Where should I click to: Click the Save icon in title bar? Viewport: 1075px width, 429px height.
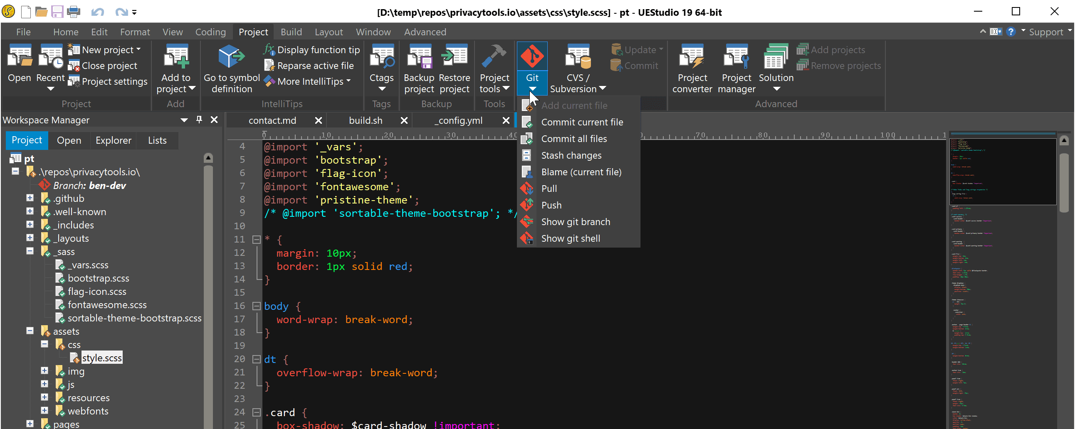pyautogui.click(x=57, y=12)
